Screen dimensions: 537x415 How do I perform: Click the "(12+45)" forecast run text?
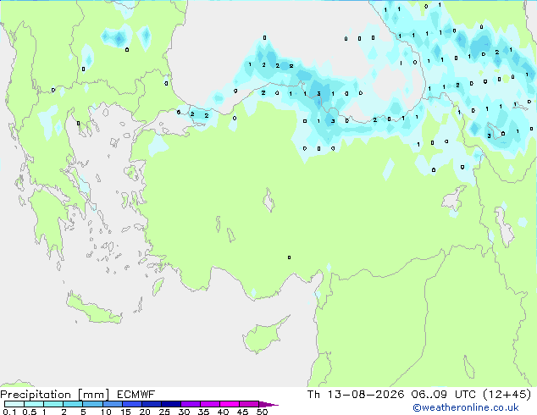(507, 395)
